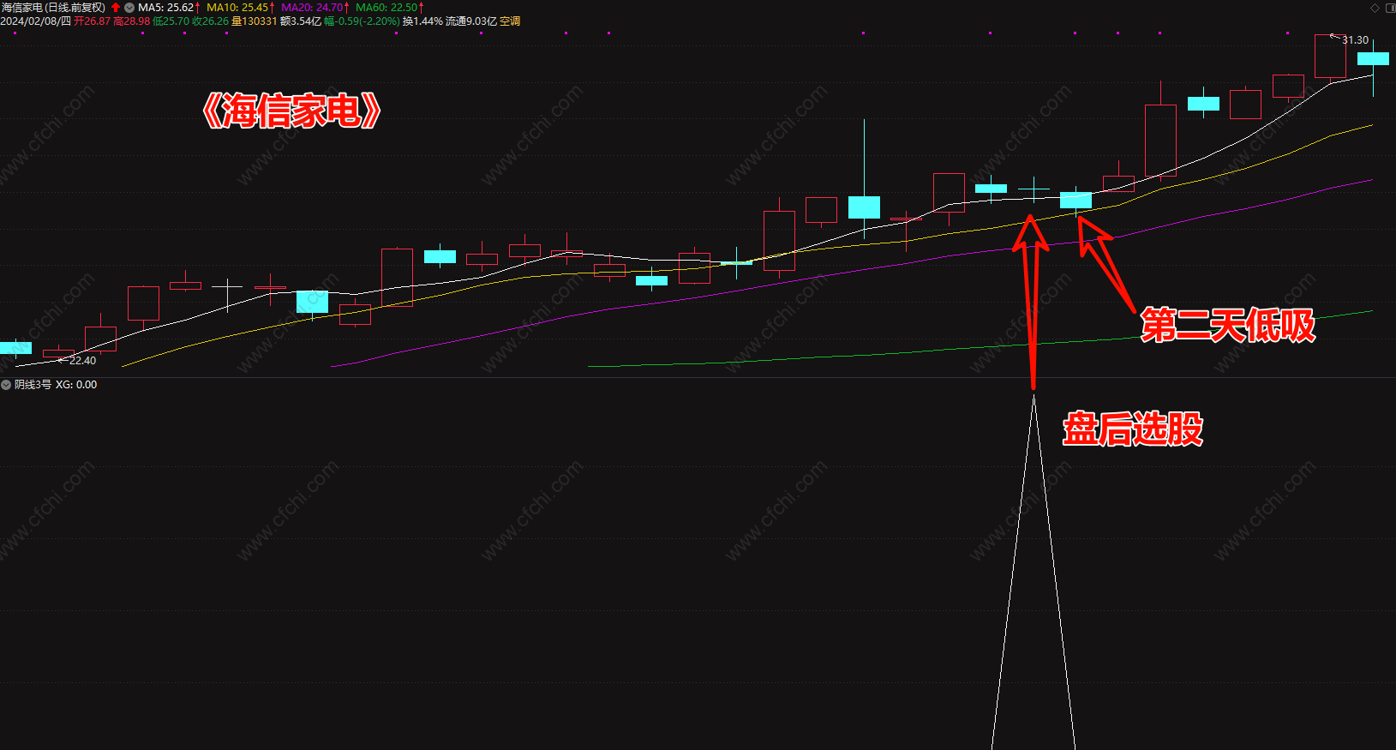The image size is (1396, 750).
Task: Click the diamond icon at top-right corner
Action: click(1375, 8)
